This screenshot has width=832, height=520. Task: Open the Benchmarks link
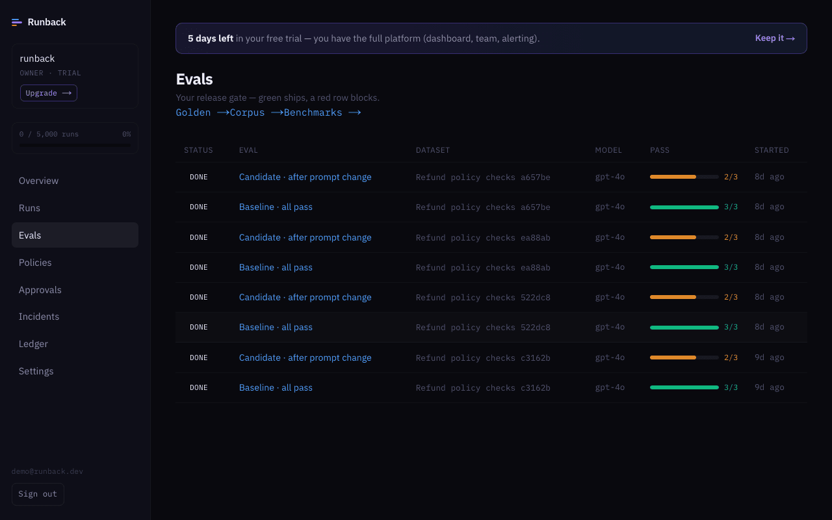[322, 112]
